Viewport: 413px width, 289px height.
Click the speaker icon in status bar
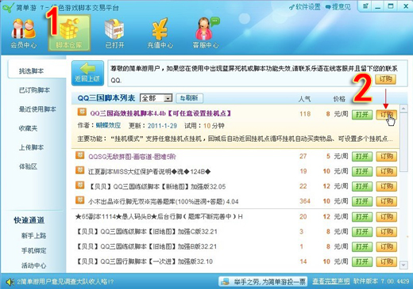10,282
